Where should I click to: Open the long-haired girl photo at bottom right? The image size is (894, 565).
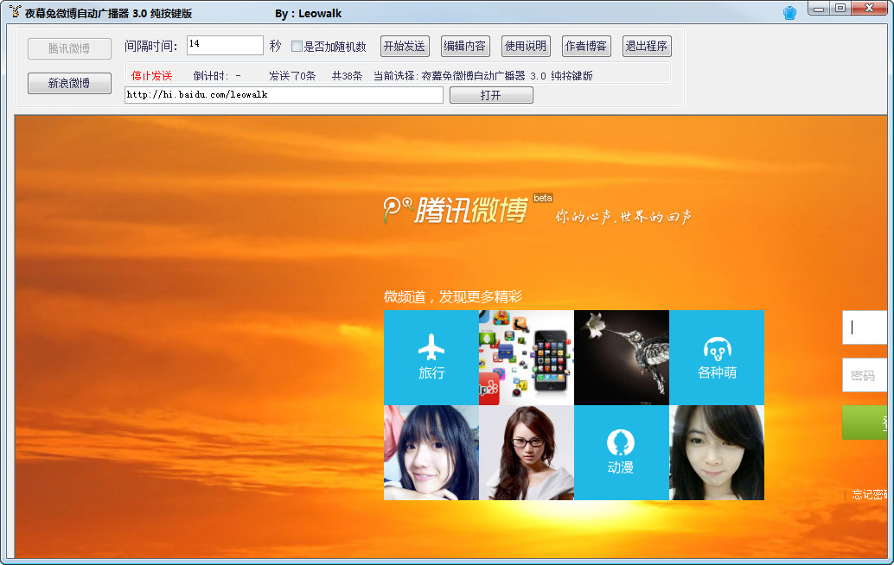point(717,452)
